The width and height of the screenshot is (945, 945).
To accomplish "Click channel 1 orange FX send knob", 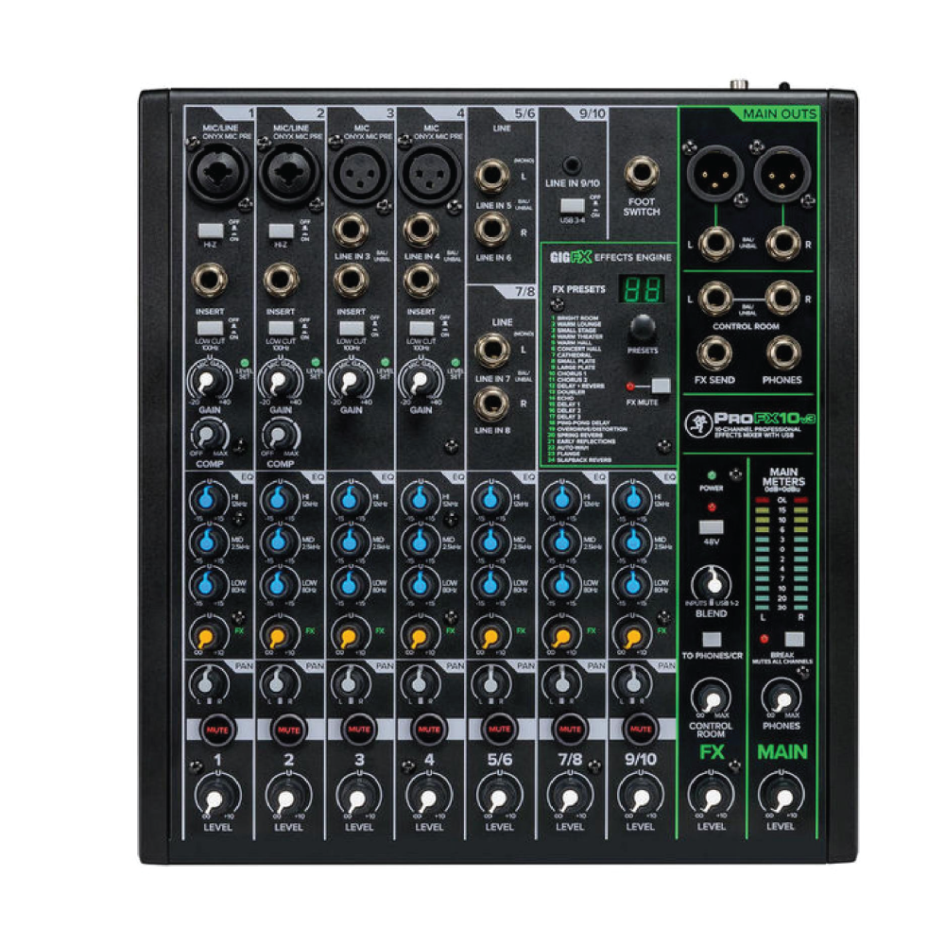I will [x=207, y=635].
